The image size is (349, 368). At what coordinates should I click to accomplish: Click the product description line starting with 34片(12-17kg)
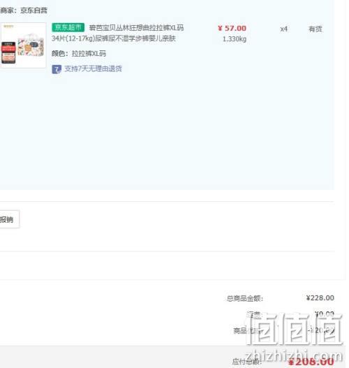tap(114, 38)
